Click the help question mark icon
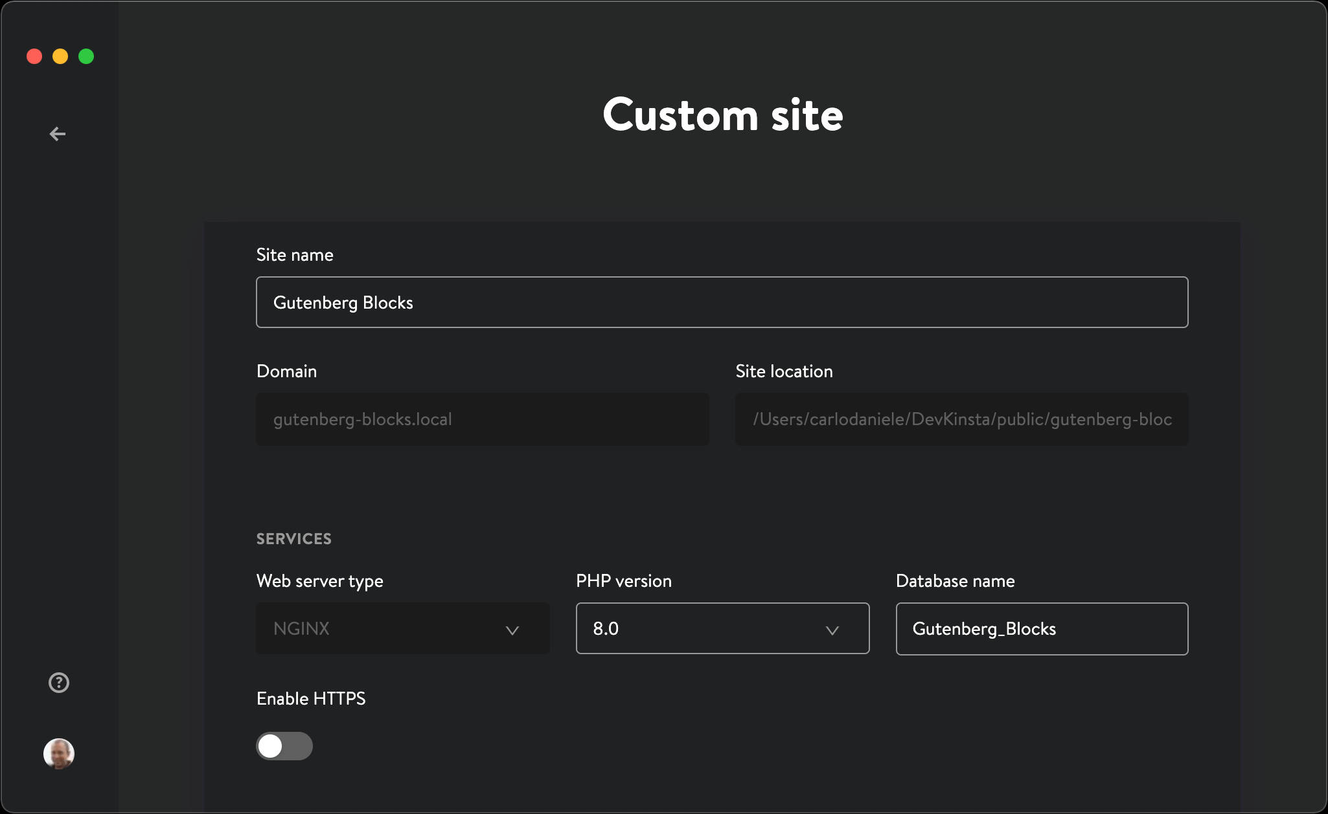This screenshot has width=1328, height=814. click(59, 681)
